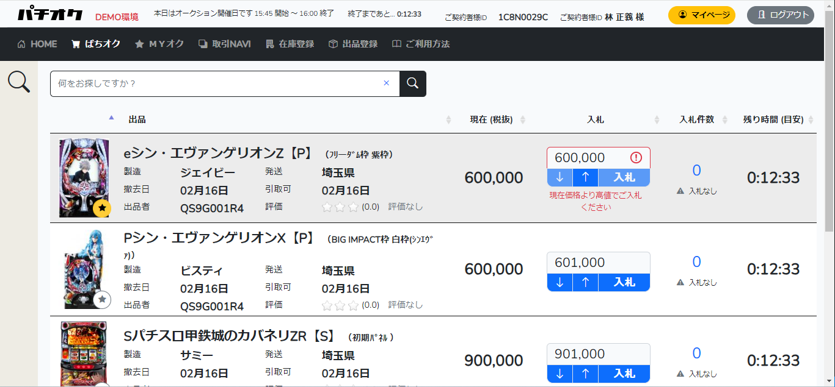Click the red error icon in 600,000 field
The height and width of the screenshot is (387, 835).
pyautogui.click(x=636, y=158)
